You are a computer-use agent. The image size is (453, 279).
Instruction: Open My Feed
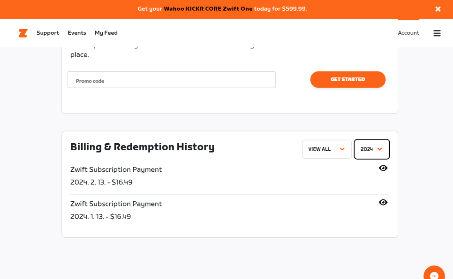point(106,33)
